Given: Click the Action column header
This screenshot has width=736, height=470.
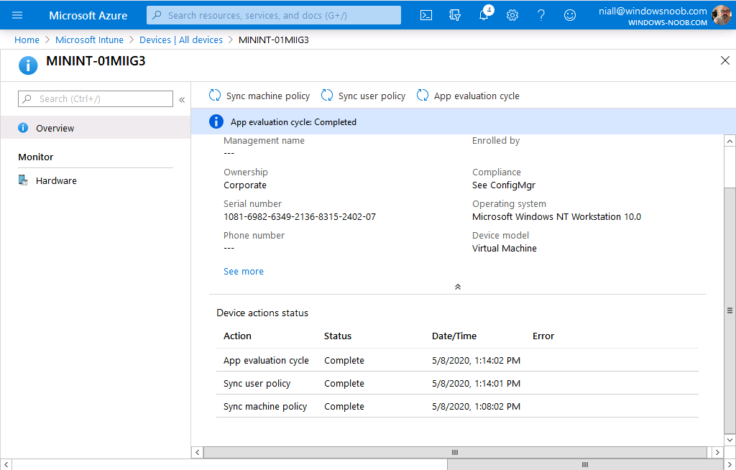Looking at the screenshot, I should click(x=237, y=336).
